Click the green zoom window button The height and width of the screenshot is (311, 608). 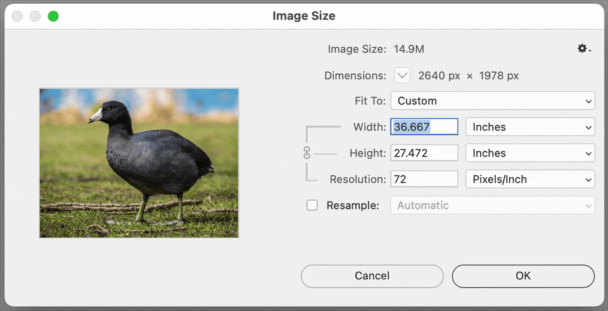pyautogui.click(x=53, y=16)
